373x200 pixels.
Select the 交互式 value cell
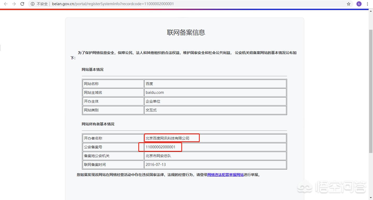215,110
